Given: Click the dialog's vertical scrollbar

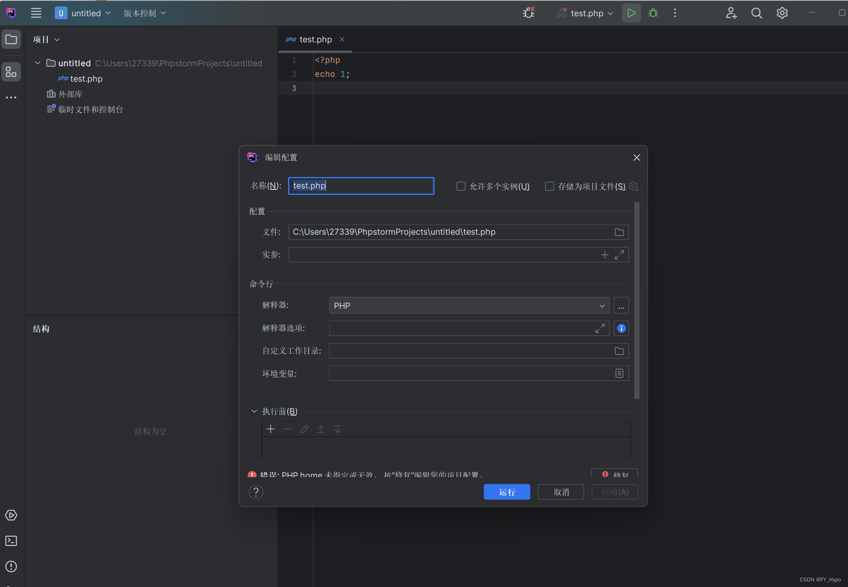Looking at the screenshot, I should point(637,299).
